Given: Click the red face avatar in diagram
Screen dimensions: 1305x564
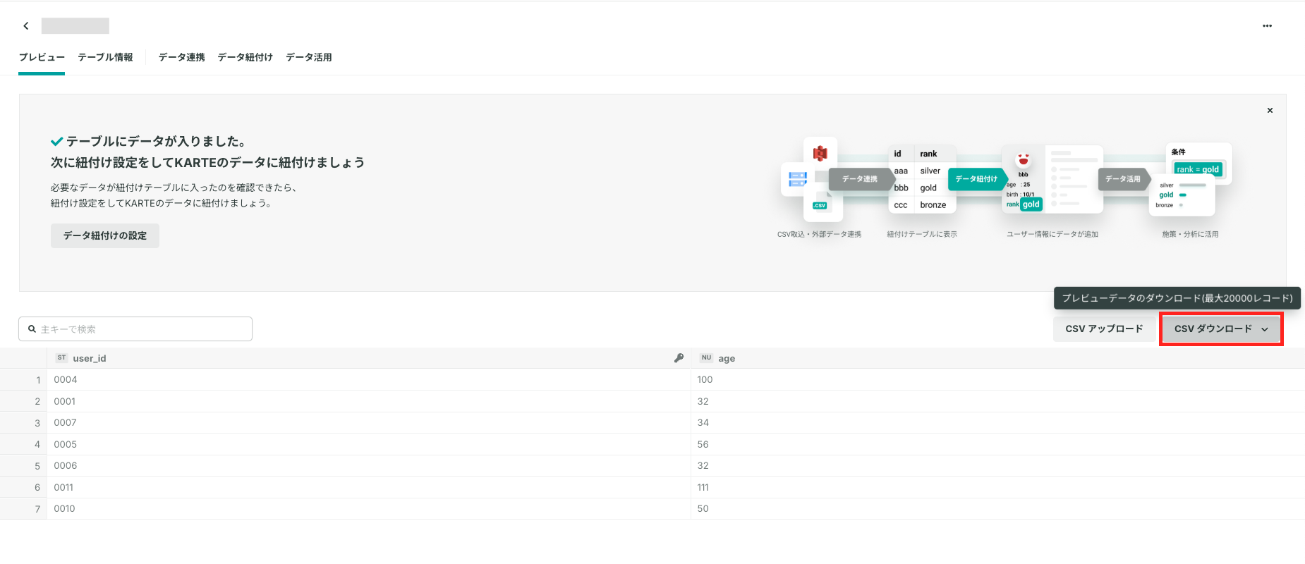Looking at the screenshot, I should (1023, 159).
